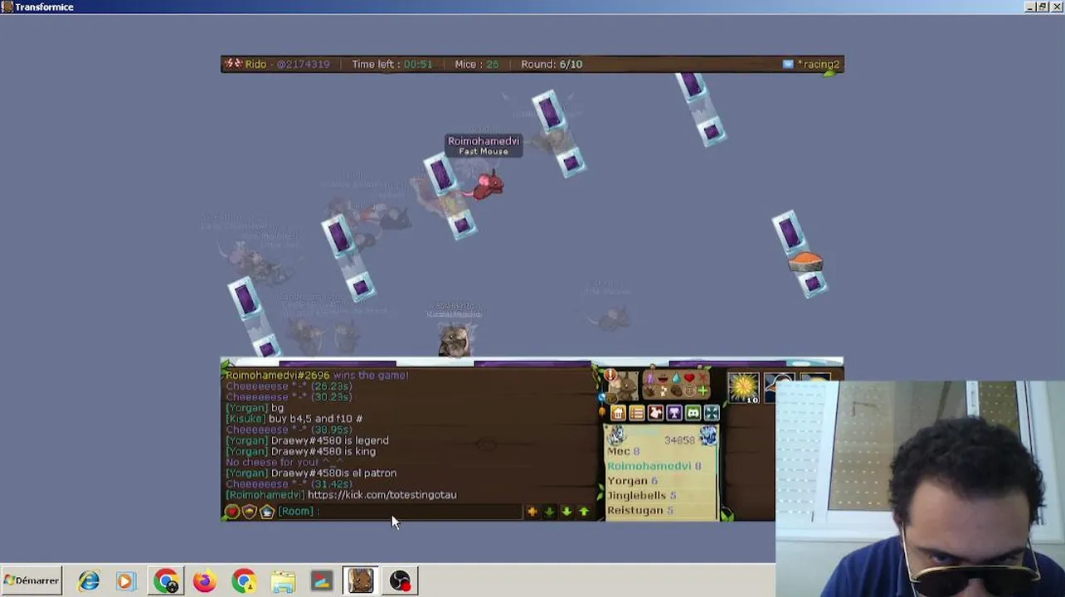Select Mec in the scoreboard list
Screen dimensions: 1065x597
click(623, 451)
